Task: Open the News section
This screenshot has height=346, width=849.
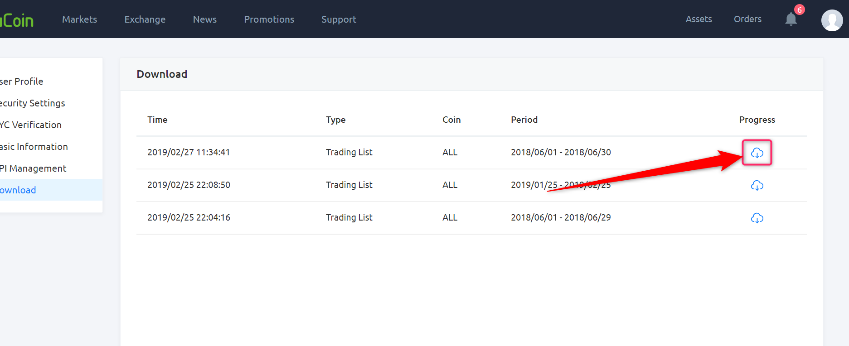Action: (205, 19)
